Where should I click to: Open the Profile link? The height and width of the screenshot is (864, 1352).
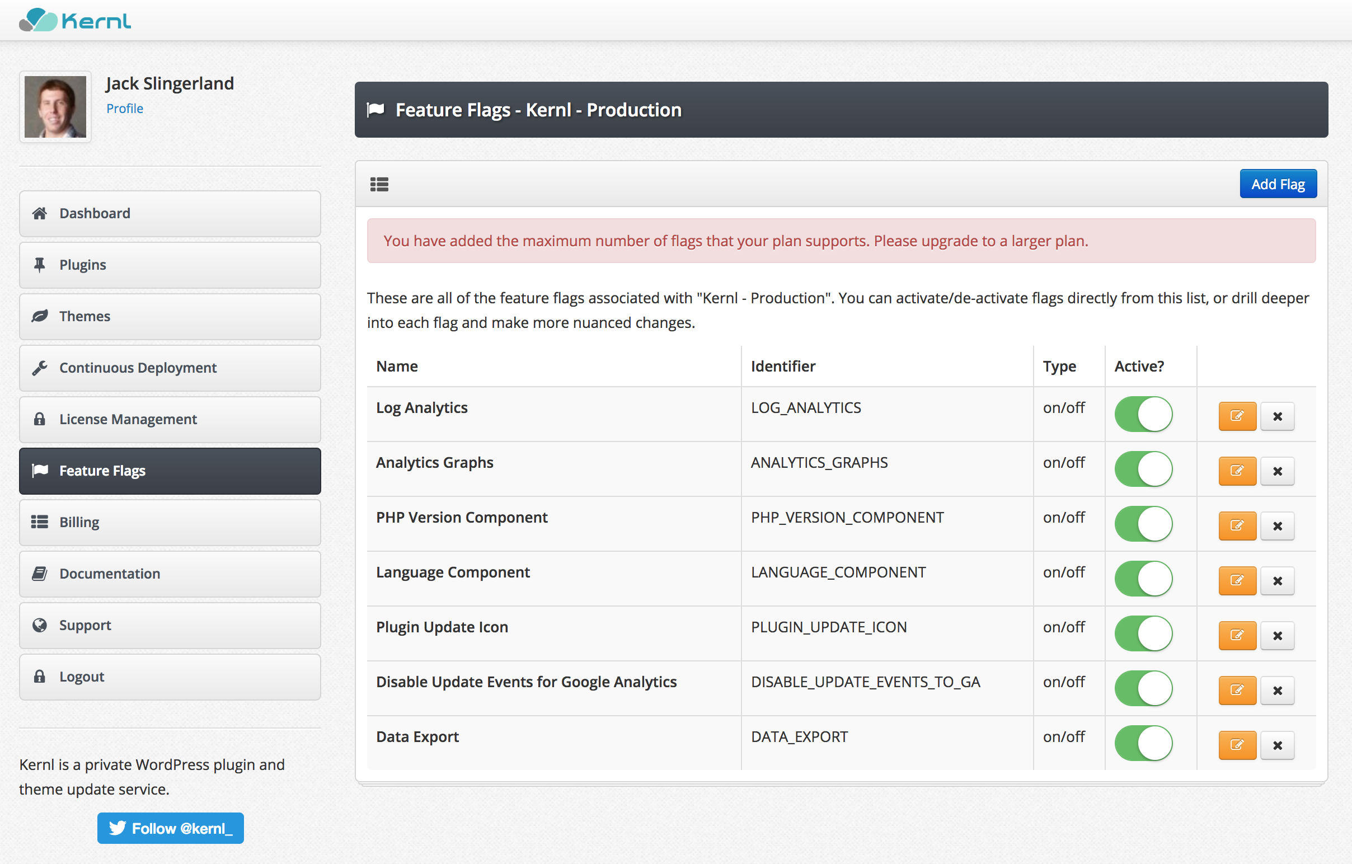[125, 109]
